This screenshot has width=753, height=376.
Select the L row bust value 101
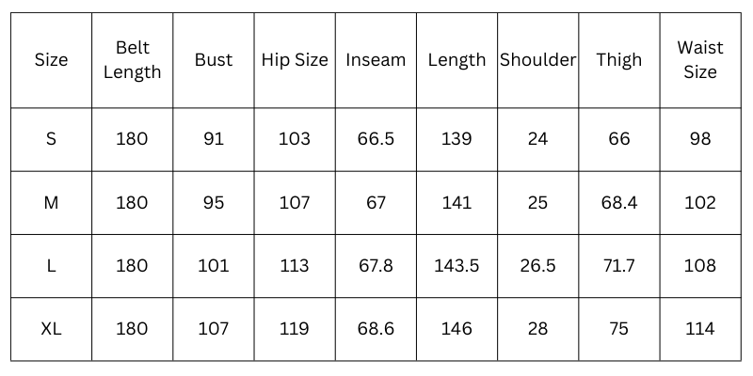tap(214, 266)
